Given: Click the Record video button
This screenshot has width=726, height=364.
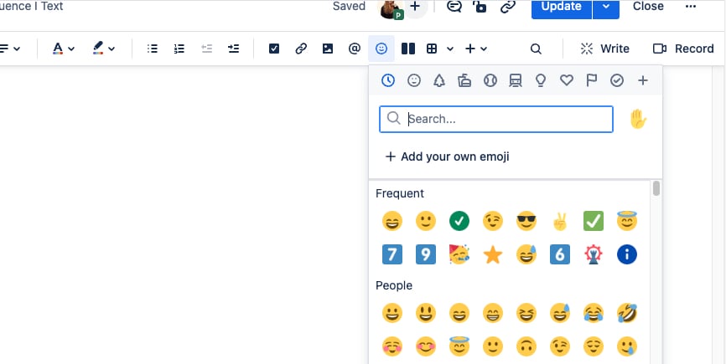Looking at the screenshot, I should coord(683,49).
